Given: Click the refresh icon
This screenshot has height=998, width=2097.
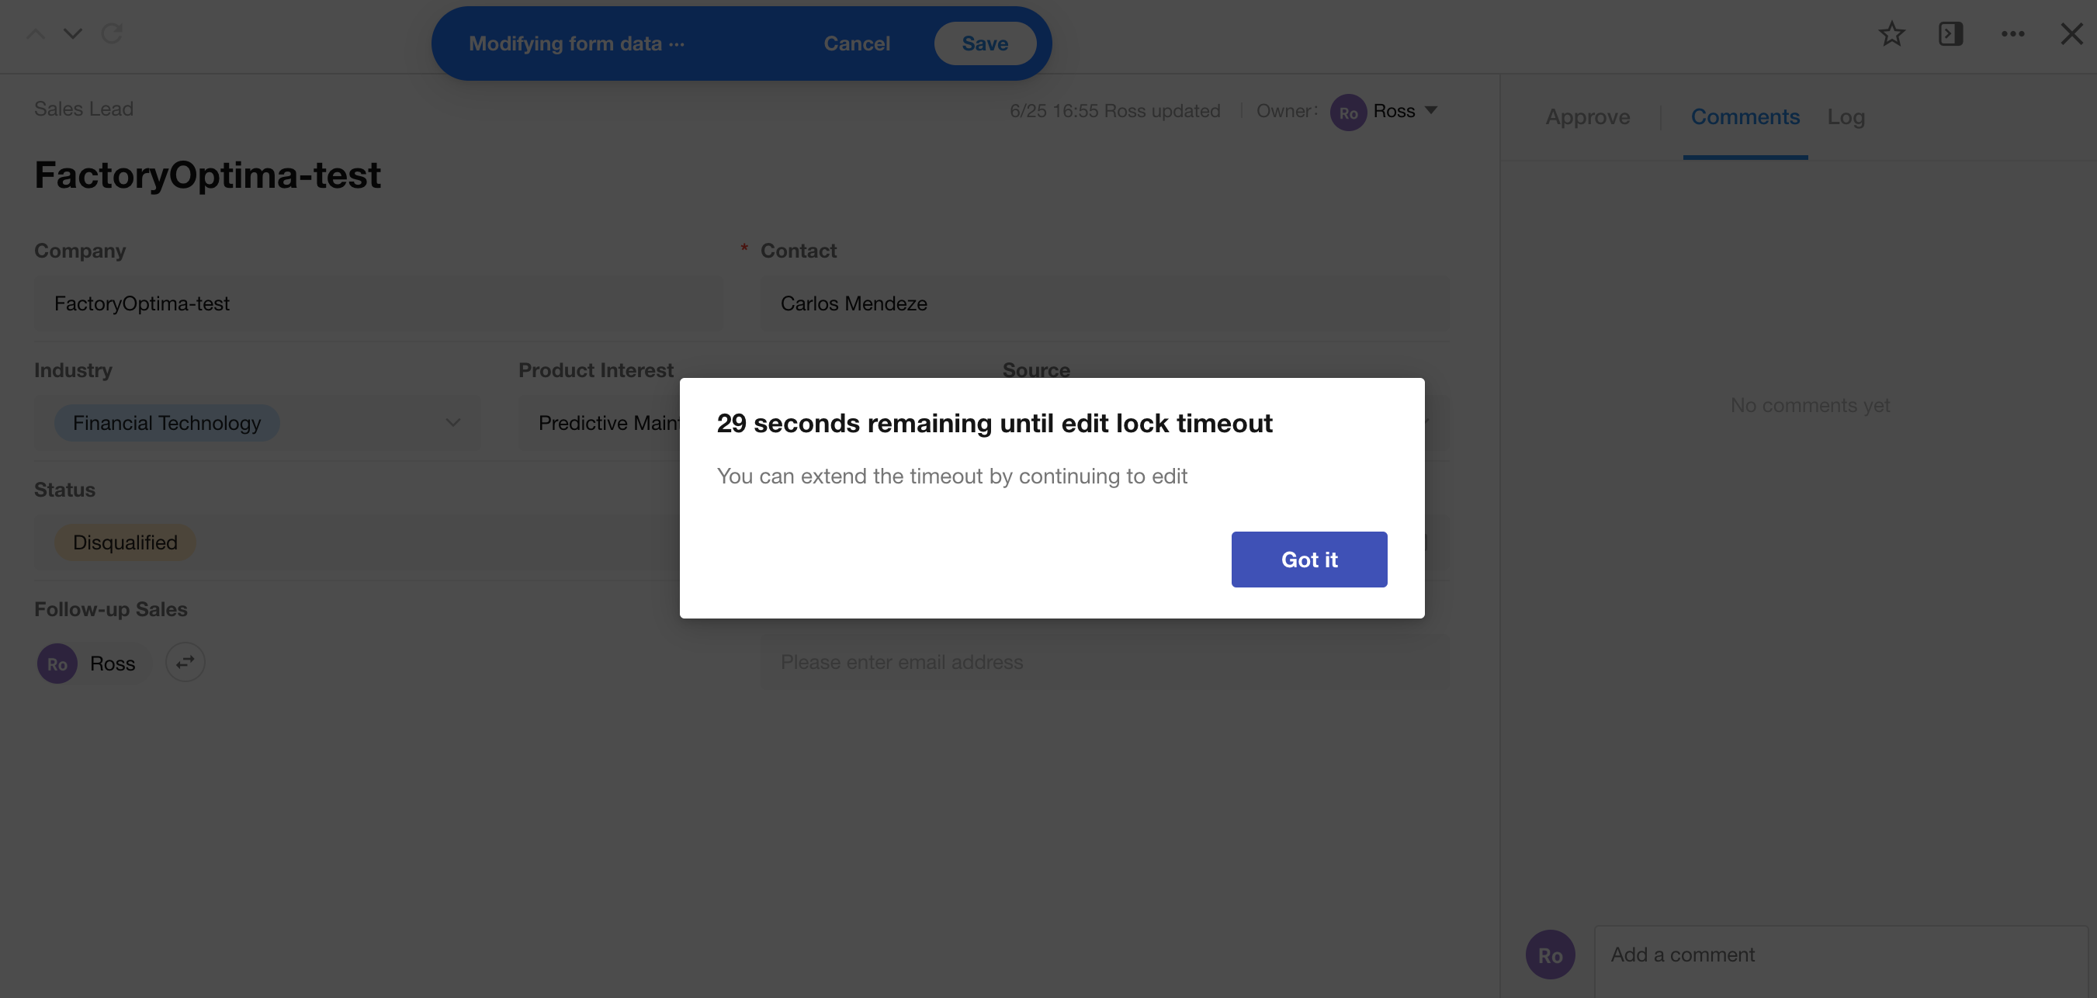Looking at the screenshot, I should coord(112,34).
